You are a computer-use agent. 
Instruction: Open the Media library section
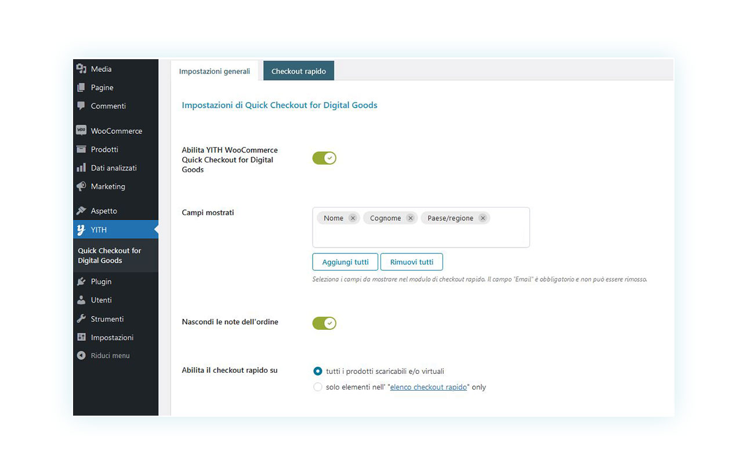pos(101,68)
